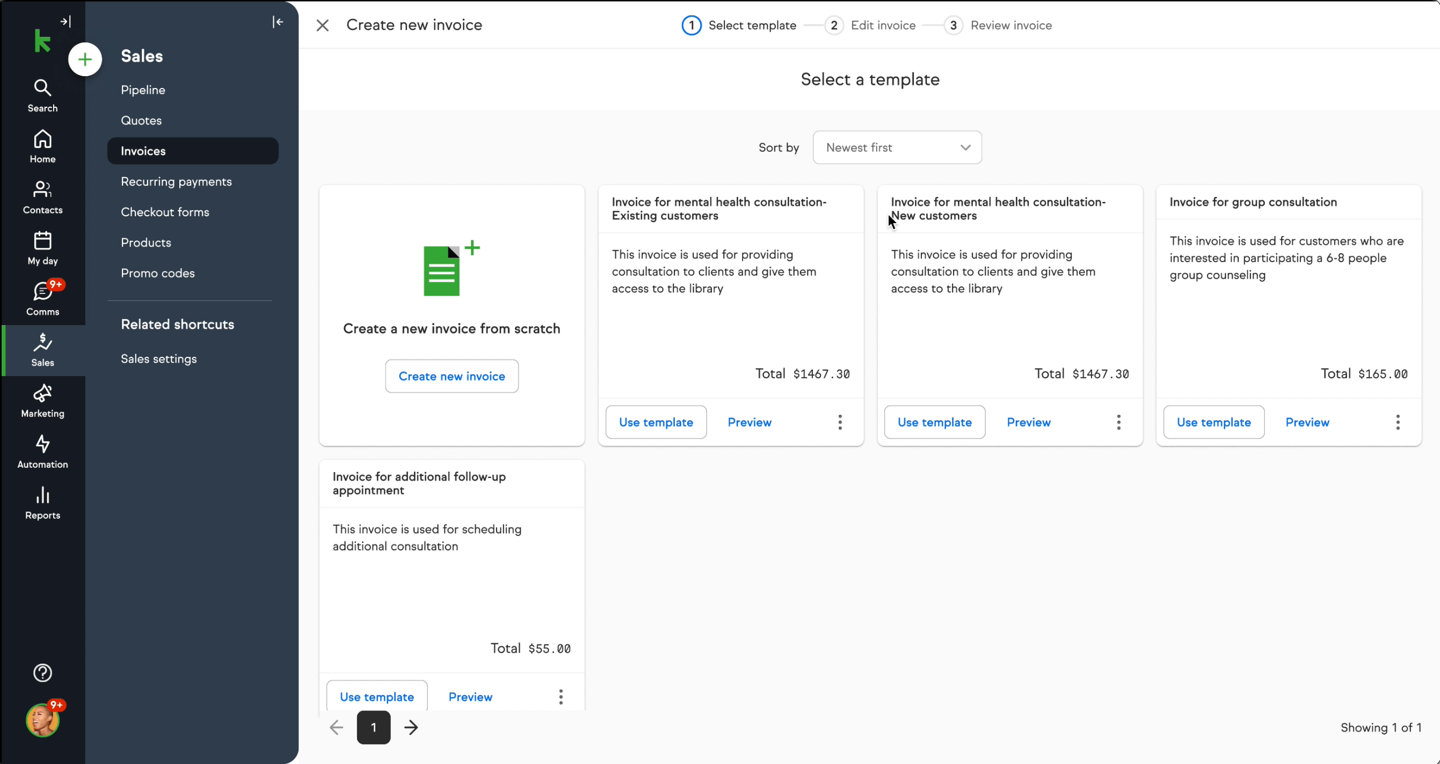Click the green invoice document icon
The image size is (1440, 764).
pos(451,269)
